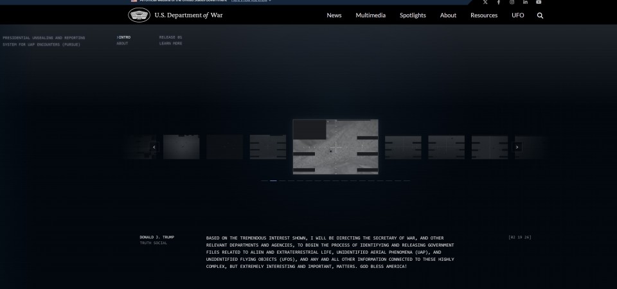Select the thumbnail immediately right of center image

403,148
